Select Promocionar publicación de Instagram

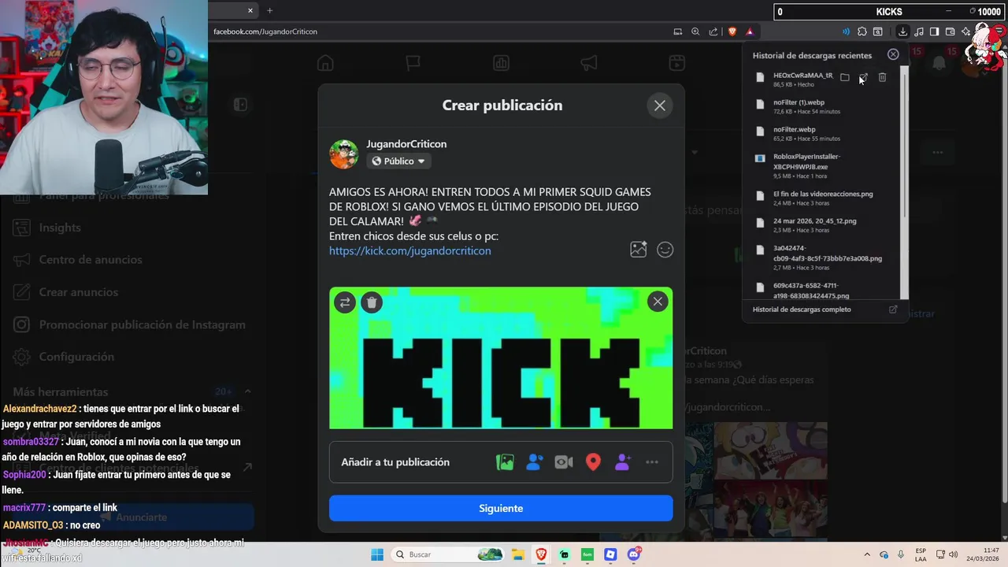click(x=142, y=324)
